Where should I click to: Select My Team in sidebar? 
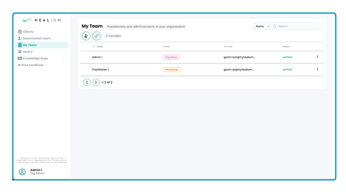click(x=41, y=45)
